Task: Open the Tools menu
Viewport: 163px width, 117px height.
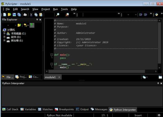Action: pyautogui.click(x=64, y=9)
